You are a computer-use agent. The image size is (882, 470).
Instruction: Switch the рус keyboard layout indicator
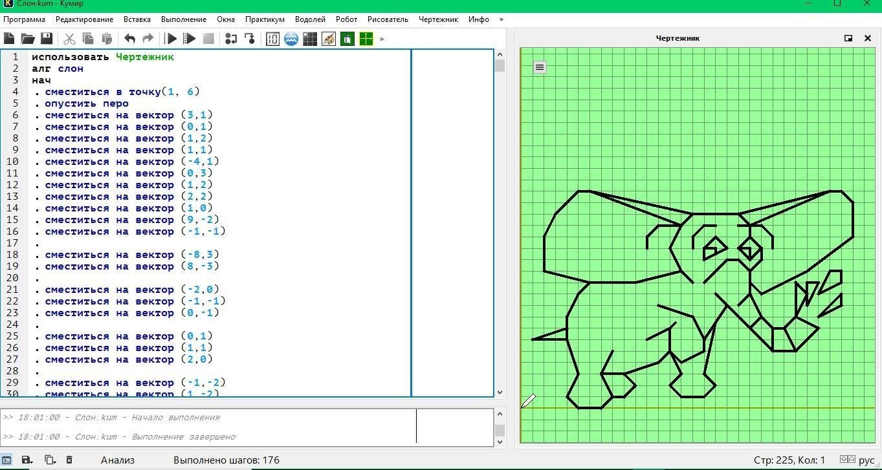[x=866, y=460]
